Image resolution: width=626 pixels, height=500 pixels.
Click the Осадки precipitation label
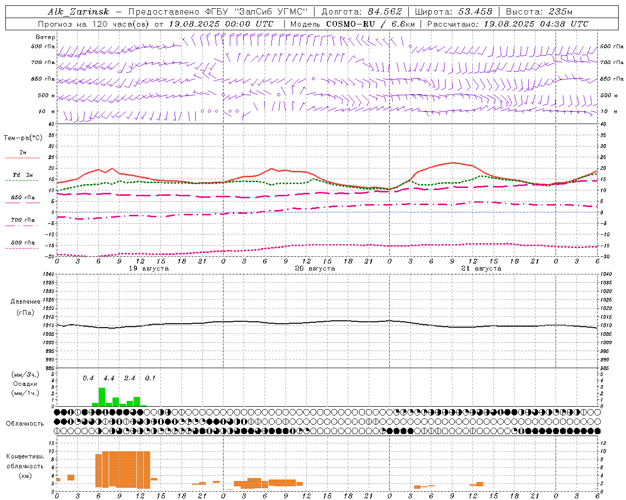[x=25, y=384]
